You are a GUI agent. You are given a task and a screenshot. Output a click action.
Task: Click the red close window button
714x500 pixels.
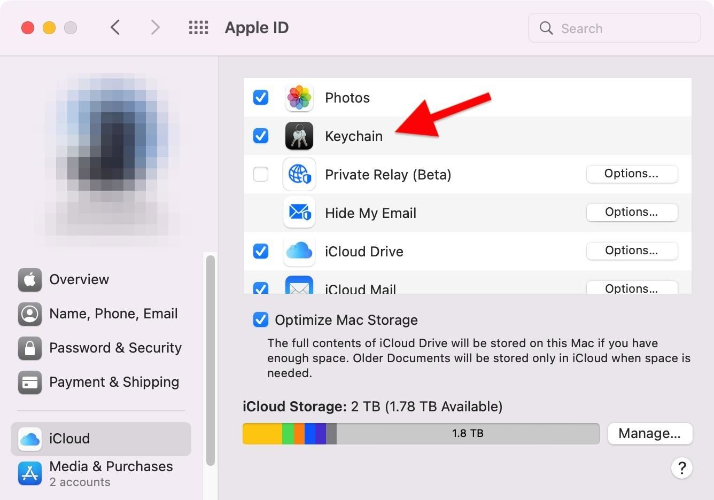coord(28,28)
